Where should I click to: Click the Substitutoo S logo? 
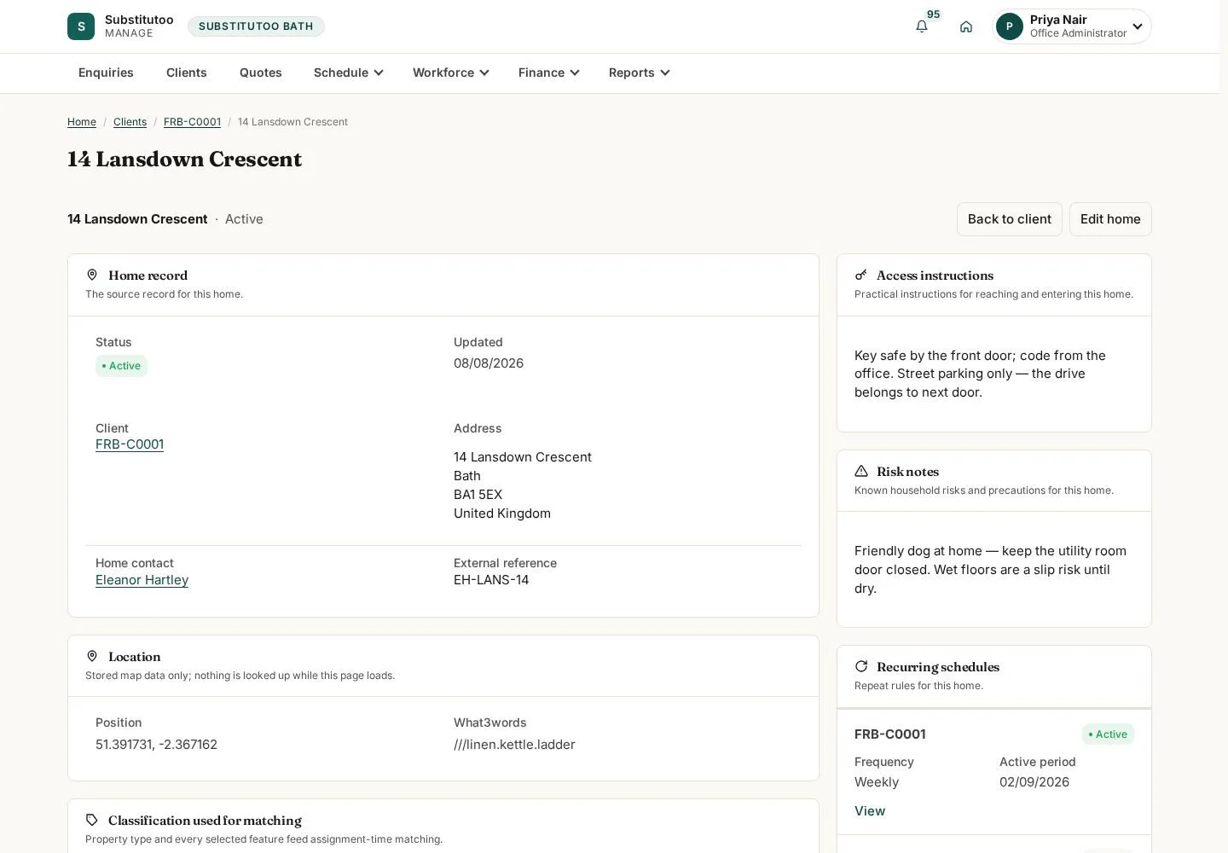pyautogui.click(x=81, y=26)
